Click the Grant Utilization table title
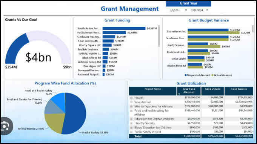The width and height of the screenshot is (257, 144). click(x=191, y=83)
